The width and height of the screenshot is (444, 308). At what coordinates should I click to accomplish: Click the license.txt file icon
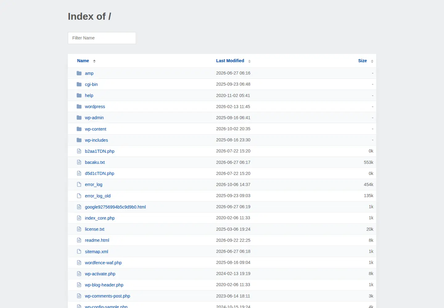pyautogui.click(x=79, y=229)
